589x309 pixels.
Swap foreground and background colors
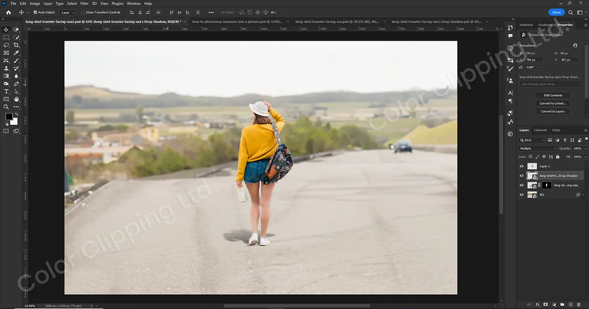pyautogui.click(x=16, y=114)
